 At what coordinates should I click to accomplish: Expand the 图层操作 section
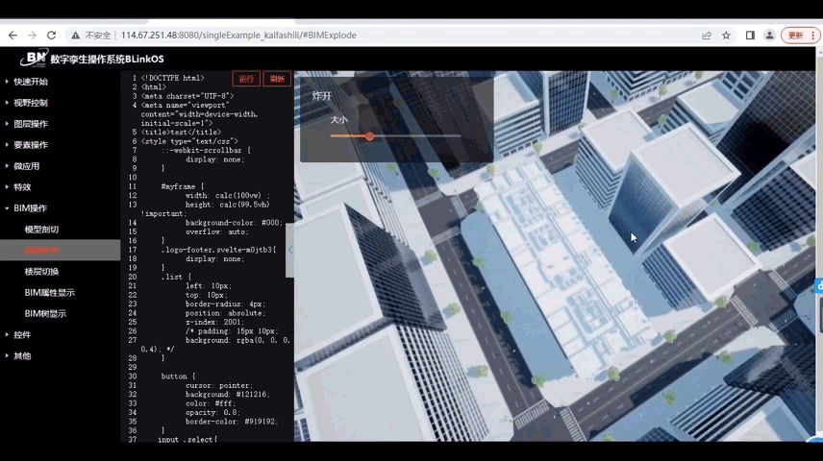tap(31, 124)
